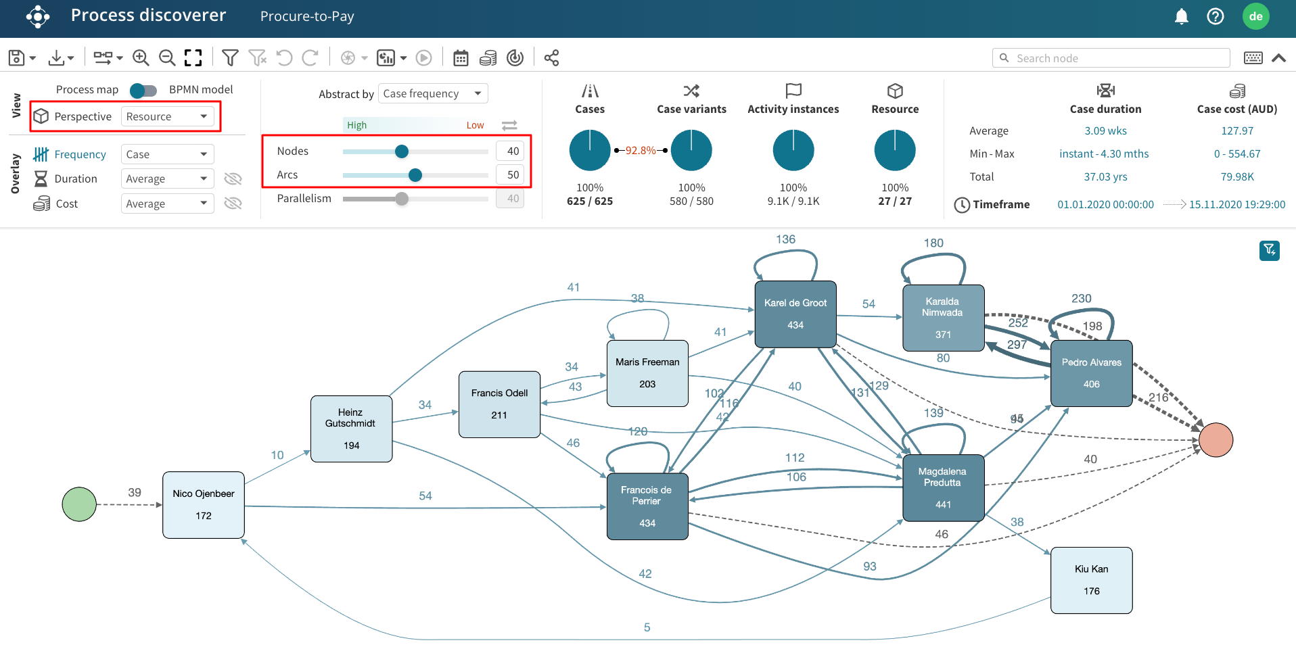Click the fit-to-screen icon in toolbar
1296x649 pixels.
click(193, 58)
